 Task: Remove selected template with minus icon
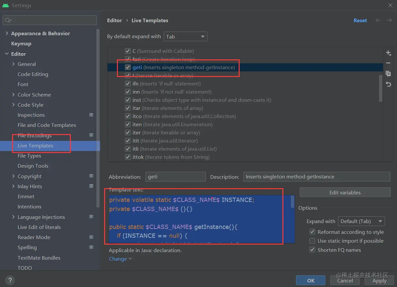[x=388, y=63]
